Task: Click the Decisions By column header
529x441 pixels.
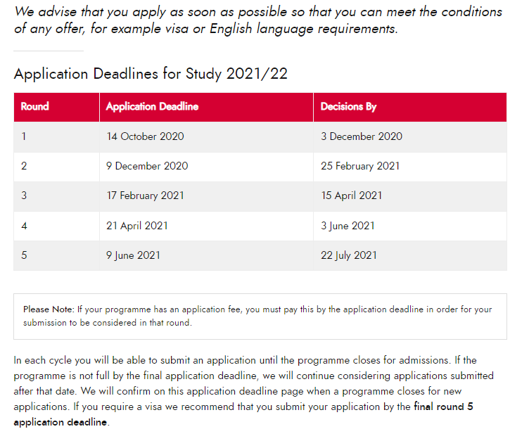Action: click(410, 107)
